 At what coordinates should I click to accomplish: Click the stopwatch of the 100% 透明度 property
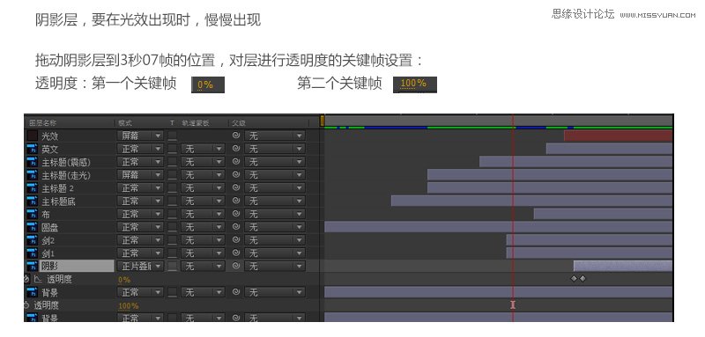26,305
